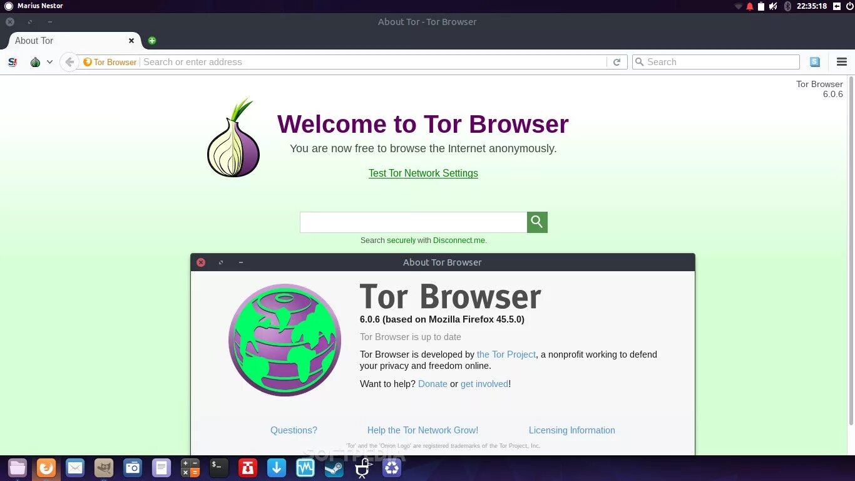Open the Licensing Information link
The width and height of the screenshot is (855, 481).
pos(572,430)
